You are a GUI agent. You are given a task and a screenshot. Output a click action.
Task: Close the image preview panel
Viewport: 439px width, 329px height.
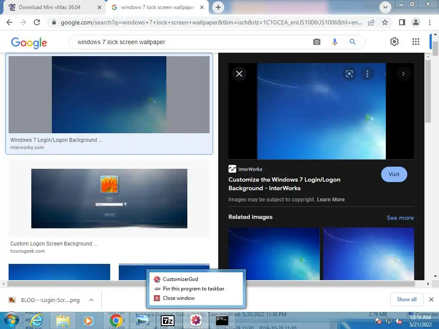[x=239, y=74]
